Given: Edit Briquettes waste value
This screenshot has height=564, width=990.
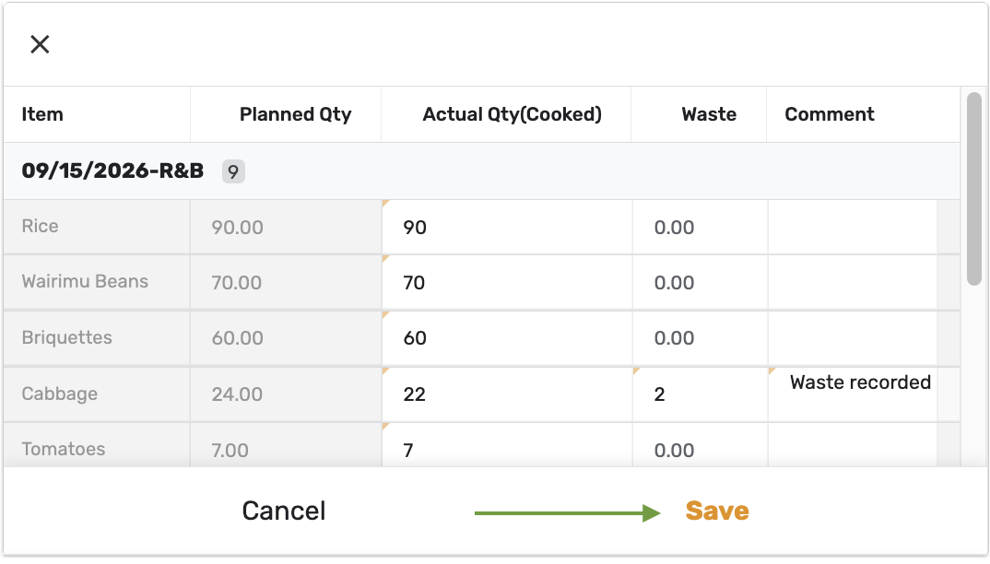Looking at the screenshot, I should point(701,338).
